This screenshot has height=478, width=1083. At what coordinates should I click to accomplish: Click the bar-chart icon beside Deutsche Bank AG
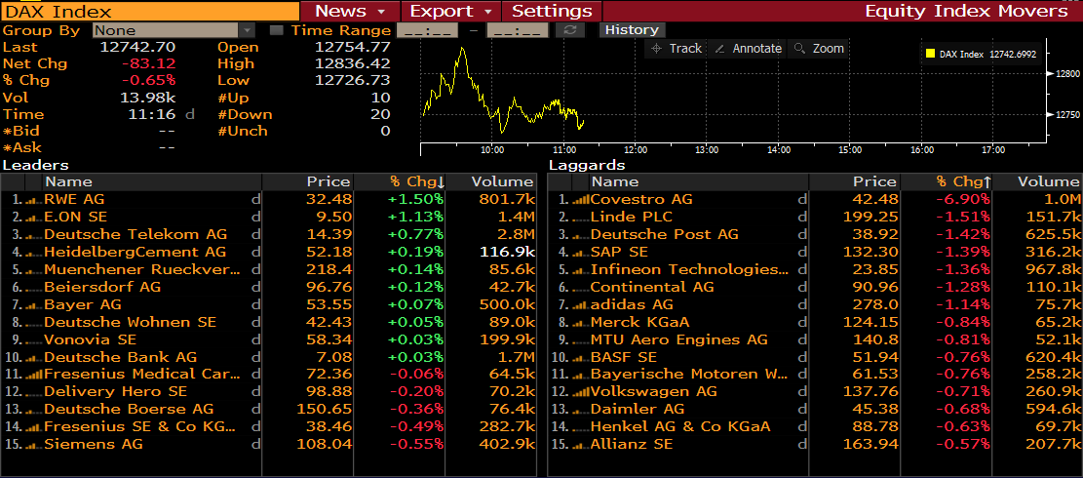34,357
